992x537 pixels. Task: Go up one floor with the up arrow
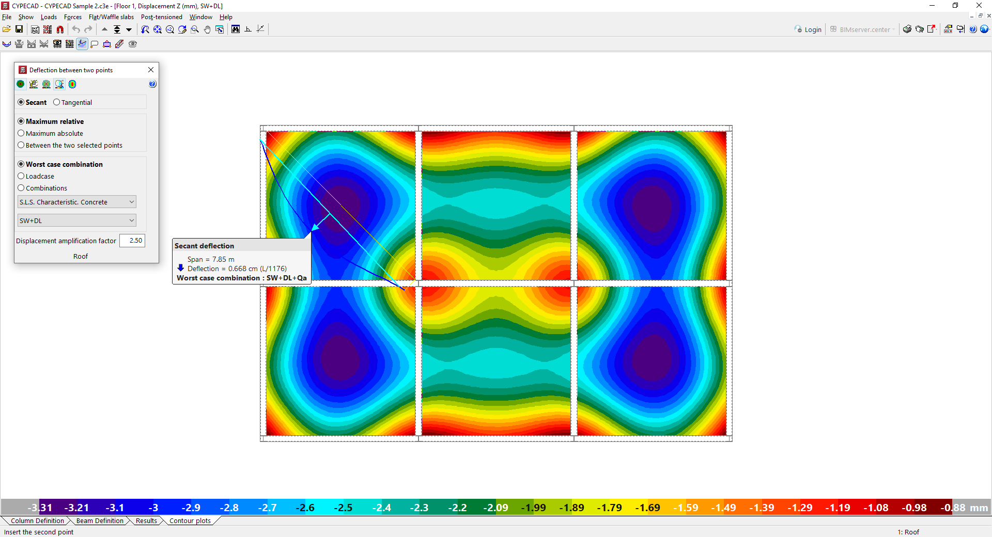coord(105,29)
